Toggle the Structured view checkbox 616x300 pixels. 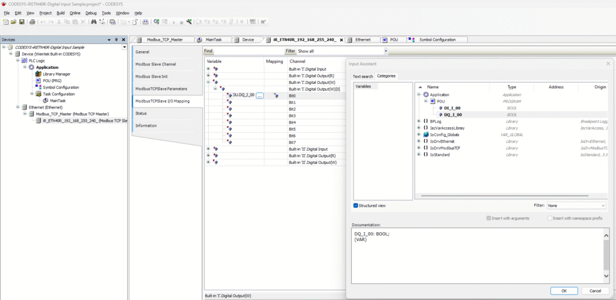(x=356, y=206)
